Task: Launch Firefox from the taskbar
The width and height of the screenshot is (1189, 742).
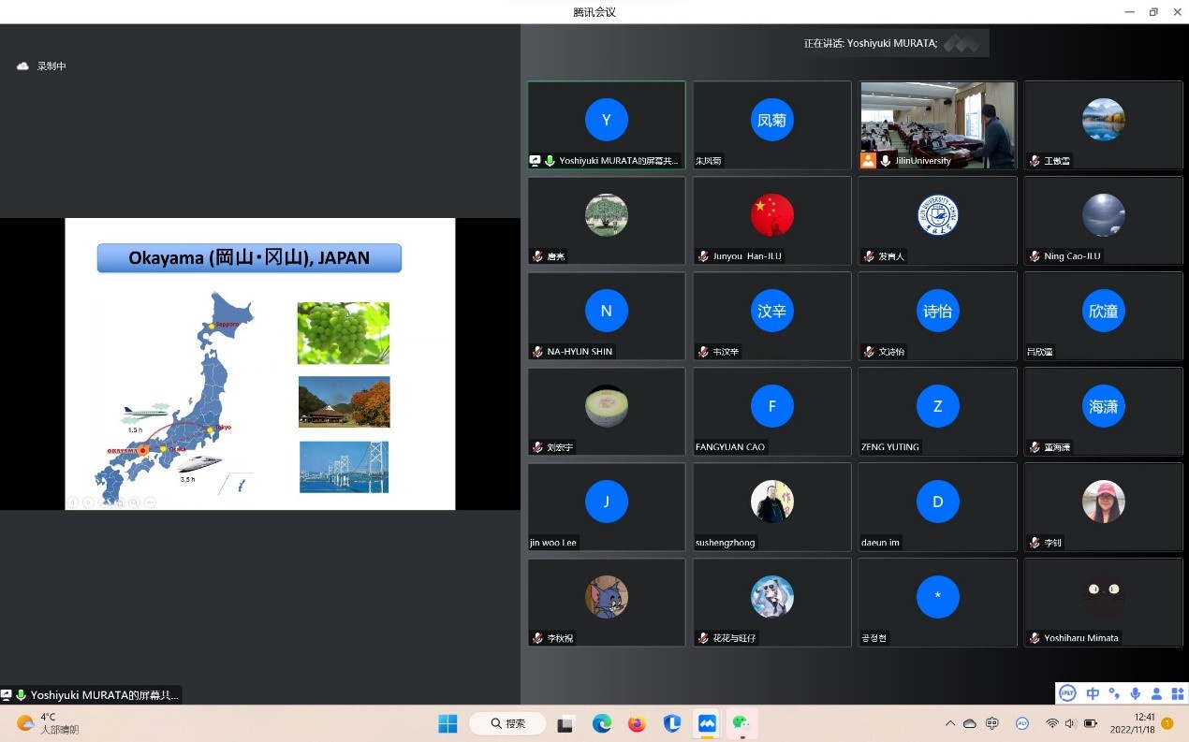Action: click(637, 723)
